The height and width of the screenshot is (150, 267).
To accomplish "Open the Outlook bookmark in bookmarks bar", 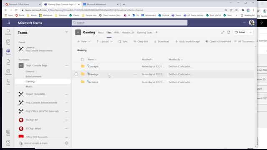I will click(x=164, y=15).
